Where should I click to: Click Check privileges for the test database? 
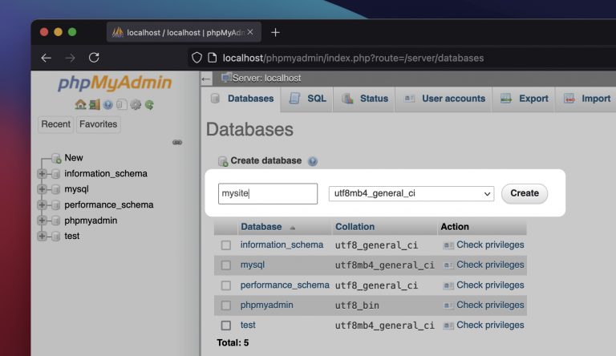coord(489,326)
